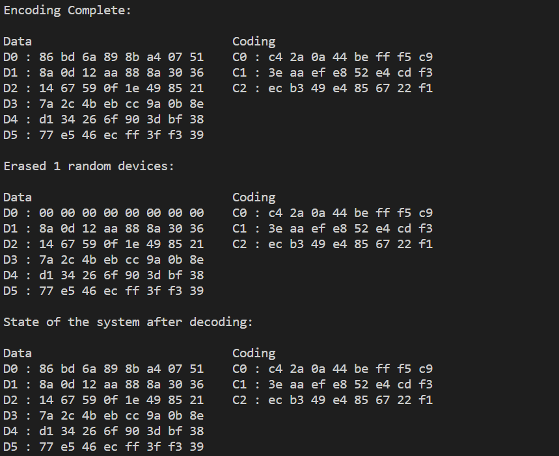Click the zeroed-out D0 row of erased data
This screenshot has width=559, height=456.
tap(103, 213)
